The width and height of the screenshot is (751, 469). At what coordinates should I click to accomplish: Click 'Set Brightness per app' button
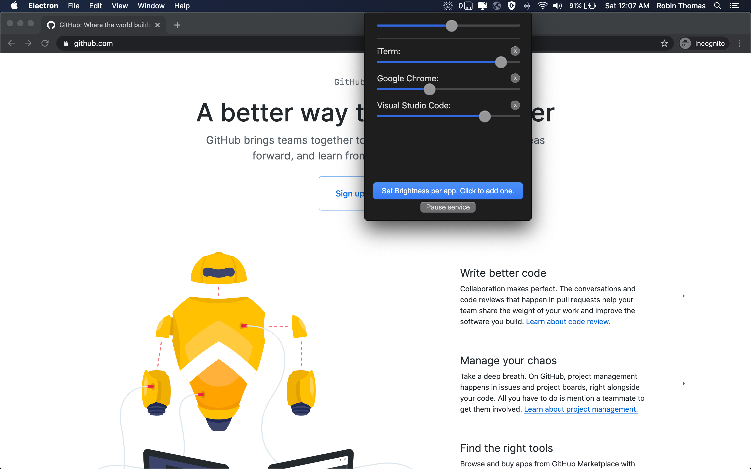448,191
